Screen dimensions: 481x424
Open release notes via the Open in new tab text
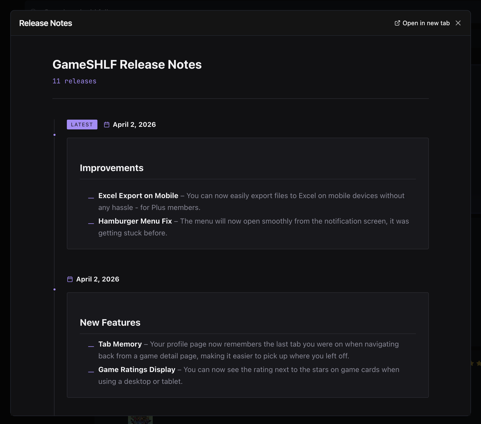[x=426, y=23]
